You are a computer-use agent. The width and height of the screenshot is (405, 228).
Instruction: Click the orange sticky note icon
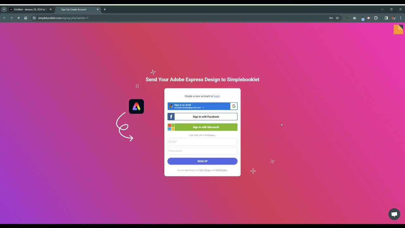click(x=398, y=29)
